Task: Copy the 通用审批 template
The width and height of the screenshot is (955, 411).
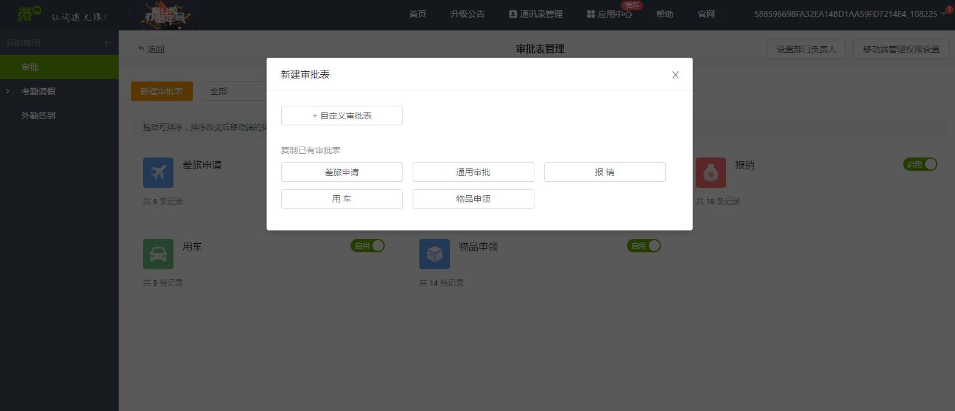Action: [474, 172]
